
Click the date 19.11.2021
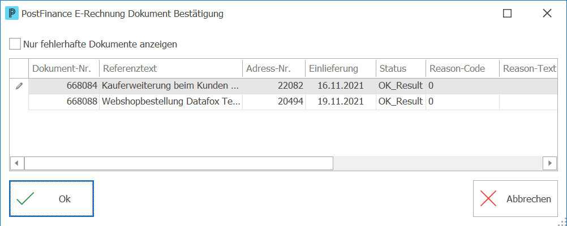[340, 102]
